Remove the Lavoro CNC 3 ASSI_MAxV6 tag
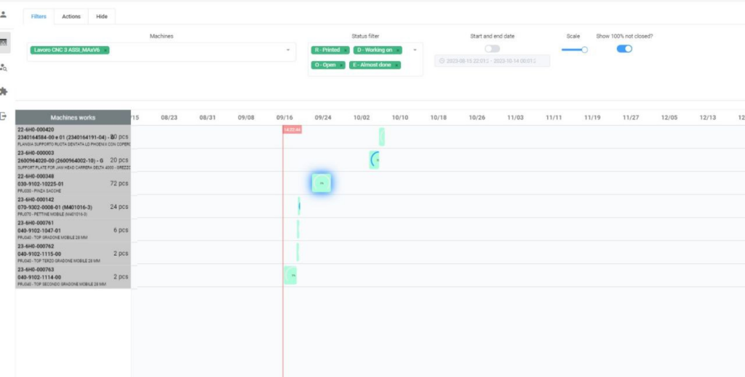The width and height of the screenshot is (745, 377). tap(105, 50)
